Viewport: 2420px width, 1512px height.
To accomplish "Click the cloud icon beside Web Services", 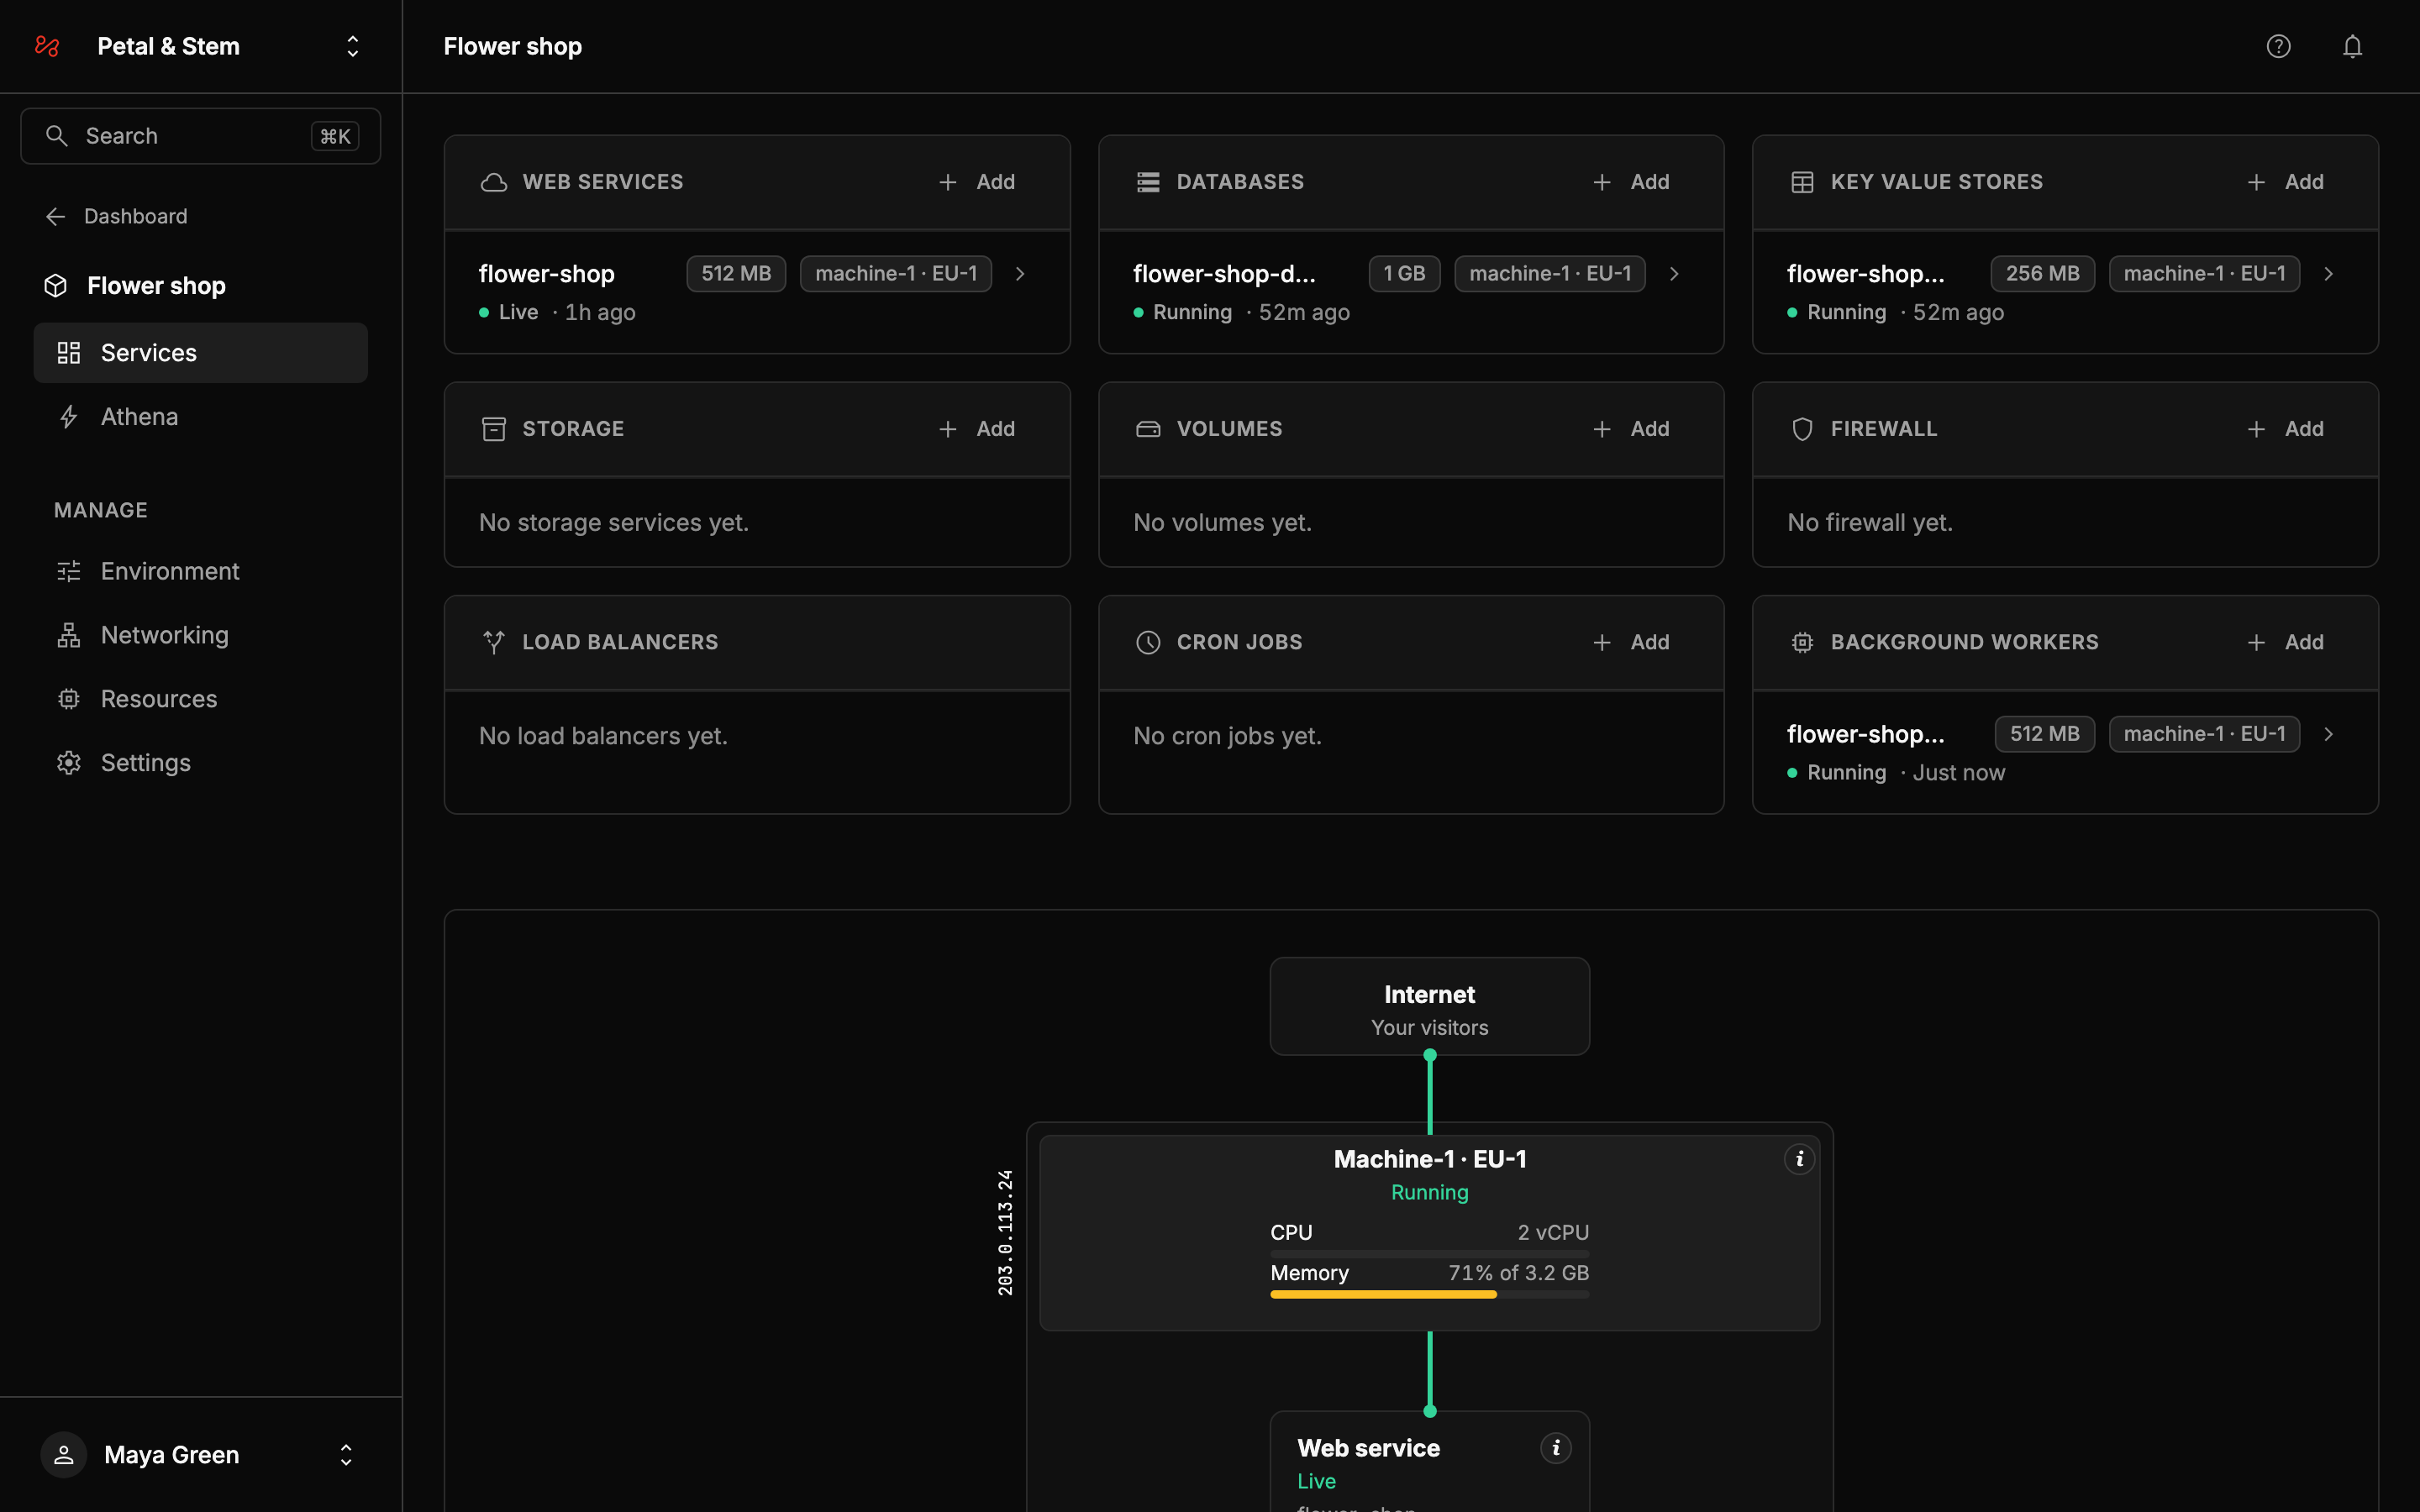I will pos(494,182).
